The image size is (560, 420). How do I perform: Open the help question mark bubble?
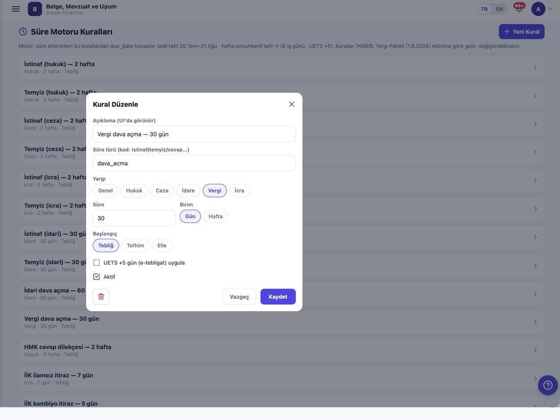click(x=547, y=385)
